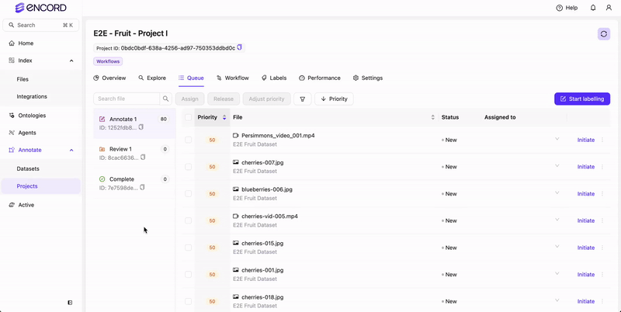The width and height of the screenshot is (621, 312).
Task: Click the Priority sort button in toolbar
Action: pyautogui.click(x=334, y=99)
